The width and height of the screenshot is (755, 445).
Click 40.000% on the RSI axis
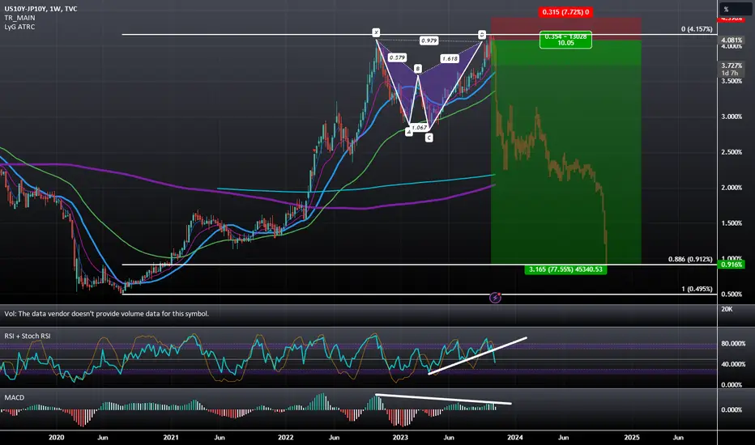click(x=733, y=365)
